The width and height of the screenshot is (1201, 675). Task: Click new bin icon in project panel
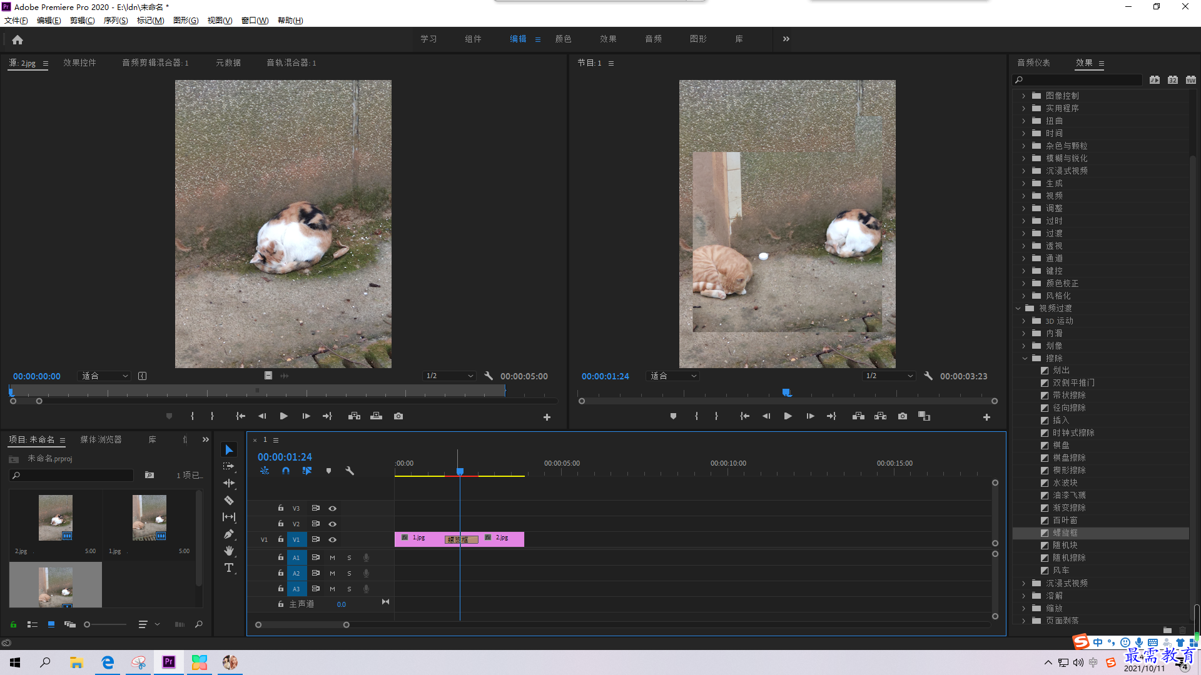(149, 475)
